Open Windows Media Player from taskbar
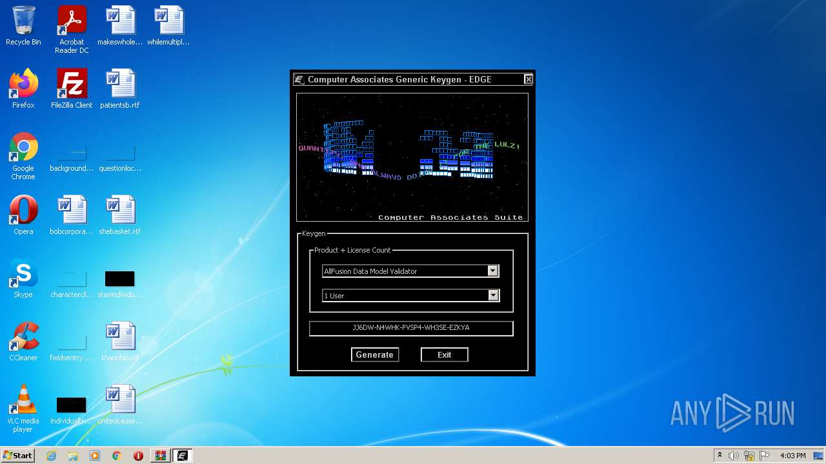The height and width of the screenshot is (464, 826). coord(95,456)
